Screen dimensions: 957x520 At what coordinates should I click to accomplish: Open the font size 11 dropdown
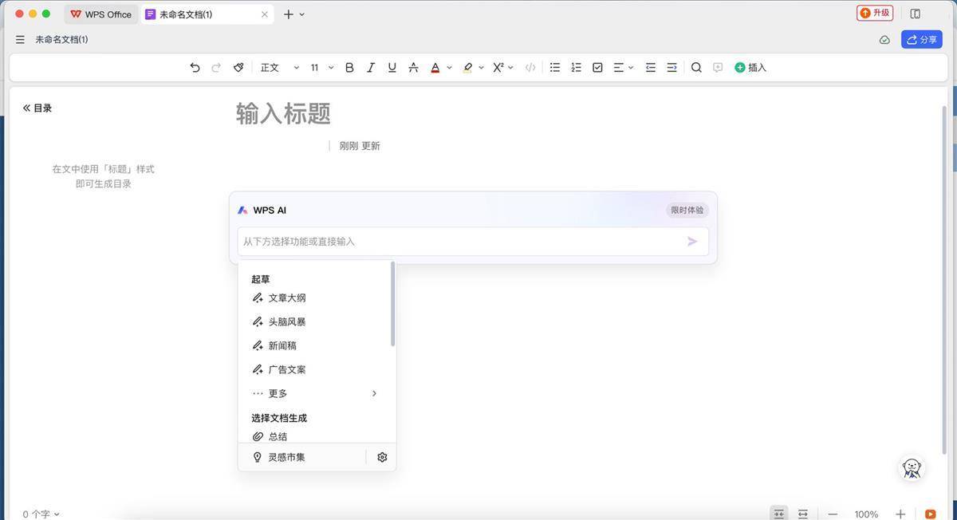click(x=321, y=68)
